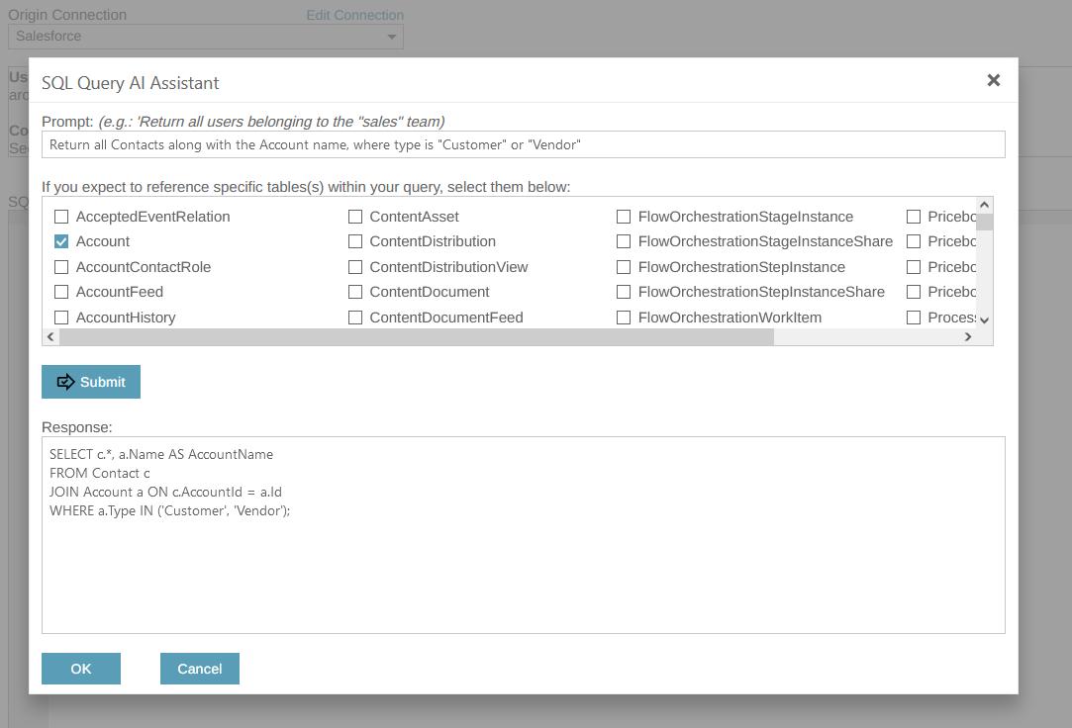
Task: Close the SQL Query AI Assistant dialog
Action: (x=993, y=80)
